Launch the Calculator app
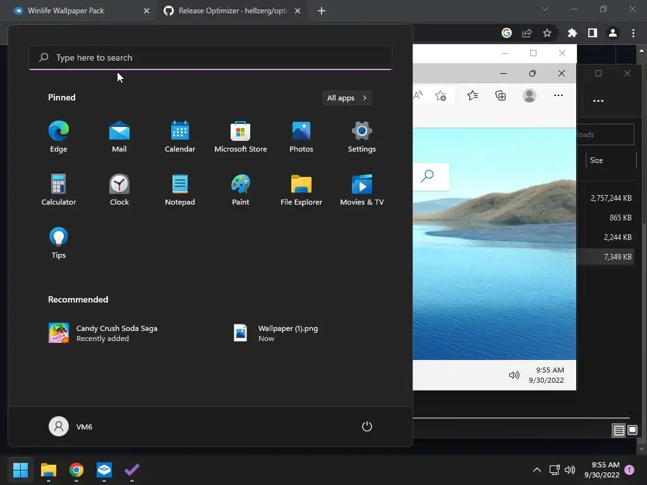Image resolution: width=647 pixels, height=485 pixels. point(59,189)
